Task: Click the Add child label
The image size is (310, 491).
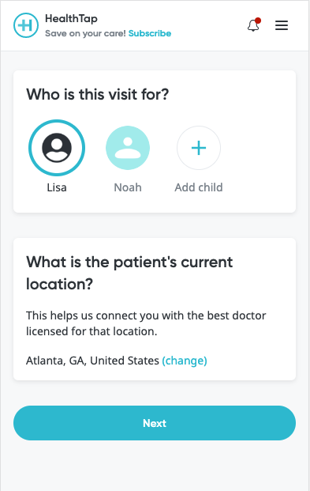Action: [199, 187]
